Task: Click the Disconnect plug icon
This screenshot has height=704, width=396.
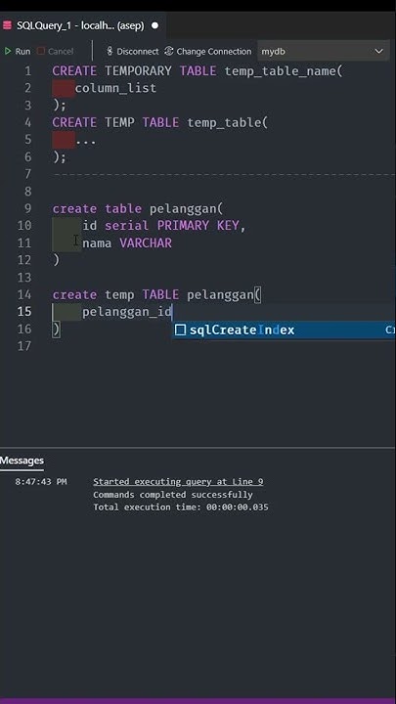Action: [x=110, y=51]
